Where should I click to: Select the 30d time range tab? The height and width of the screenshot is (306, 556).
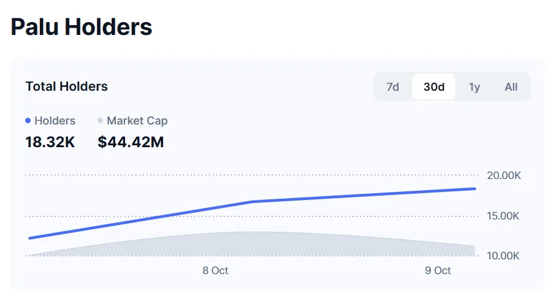[x=434, y=87]
